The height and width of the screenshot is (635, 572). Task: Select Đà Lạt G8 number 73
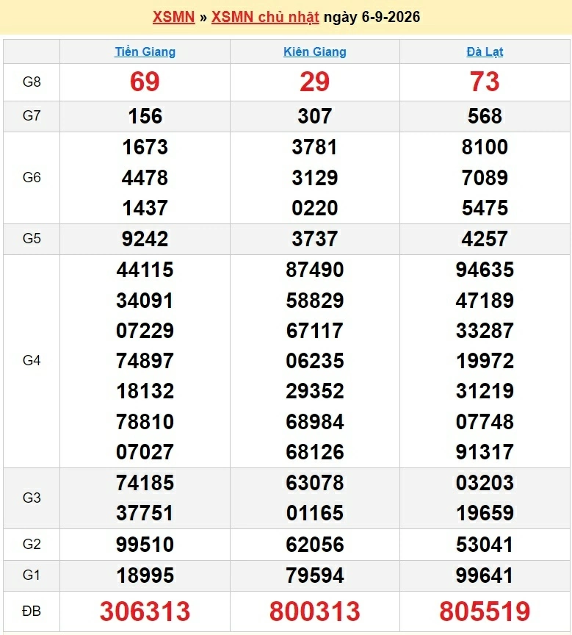coord(485,82)
